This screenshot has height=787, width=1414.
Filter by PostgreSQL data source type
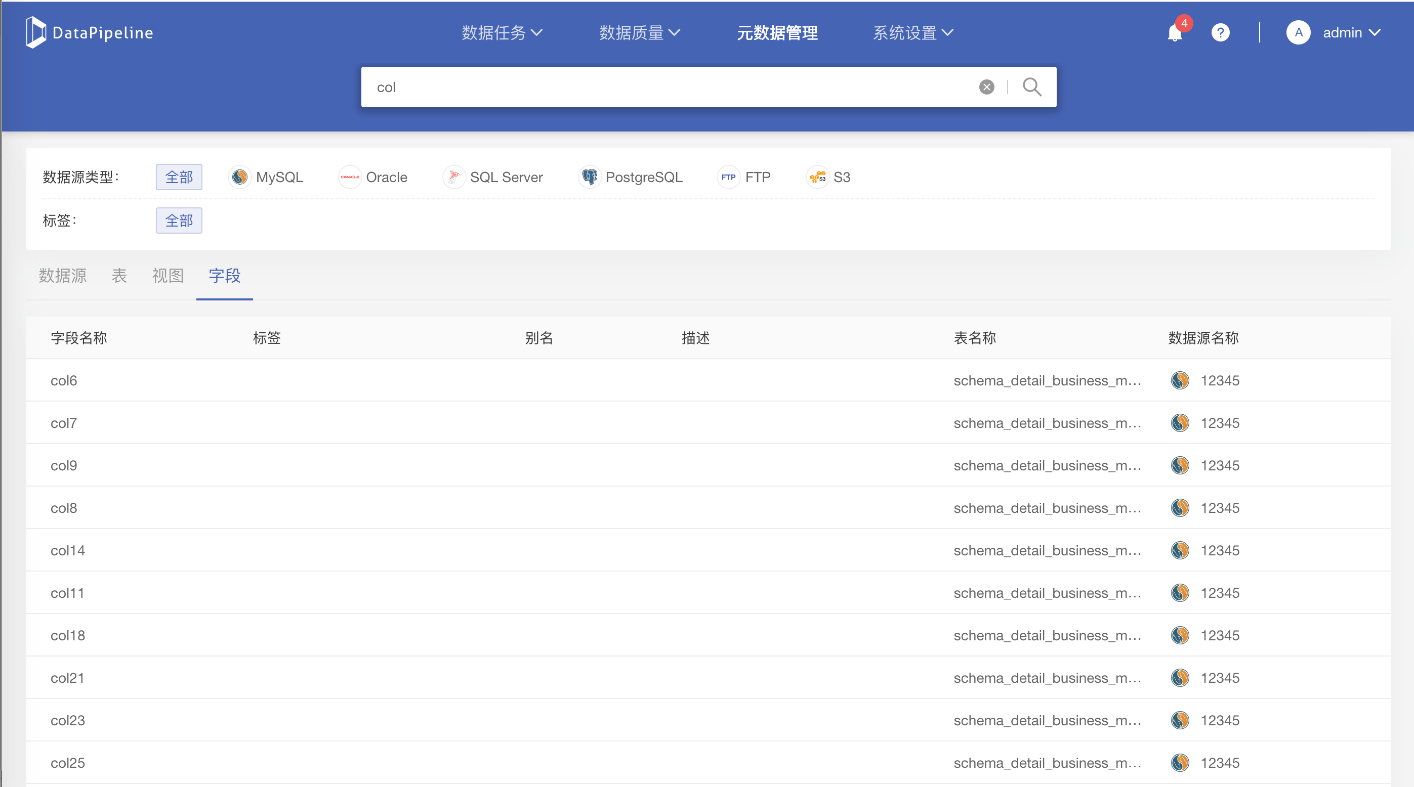631,177
